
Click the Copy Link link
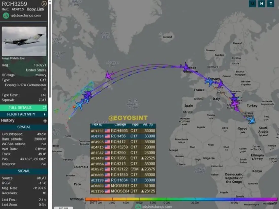35,9
